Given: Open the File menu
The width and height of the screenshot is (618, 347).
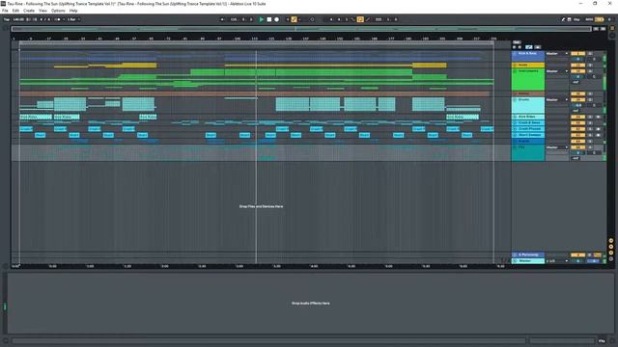Looking at the screenshot, I should (5, 11).
